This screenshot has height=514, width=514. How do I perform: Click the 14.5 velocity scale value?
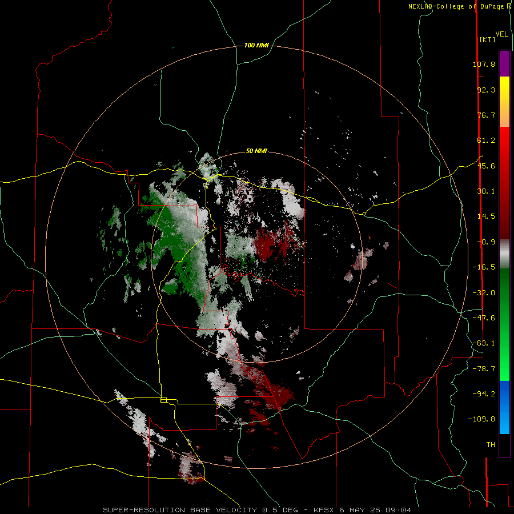(x=486, y=216)
